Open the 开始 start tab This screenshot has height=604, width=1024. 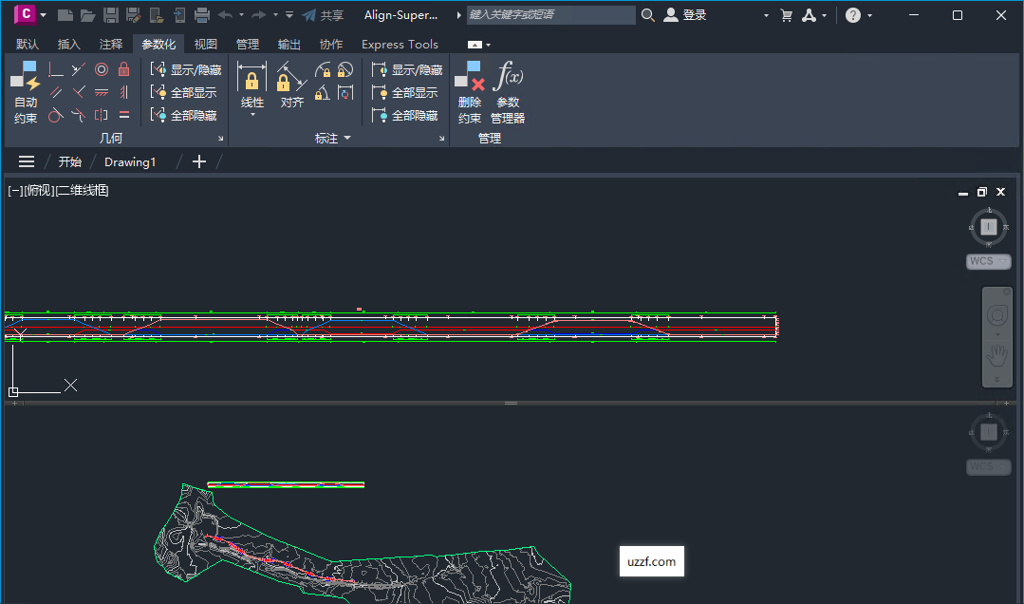pyautogui.click(x=70, y=161)
